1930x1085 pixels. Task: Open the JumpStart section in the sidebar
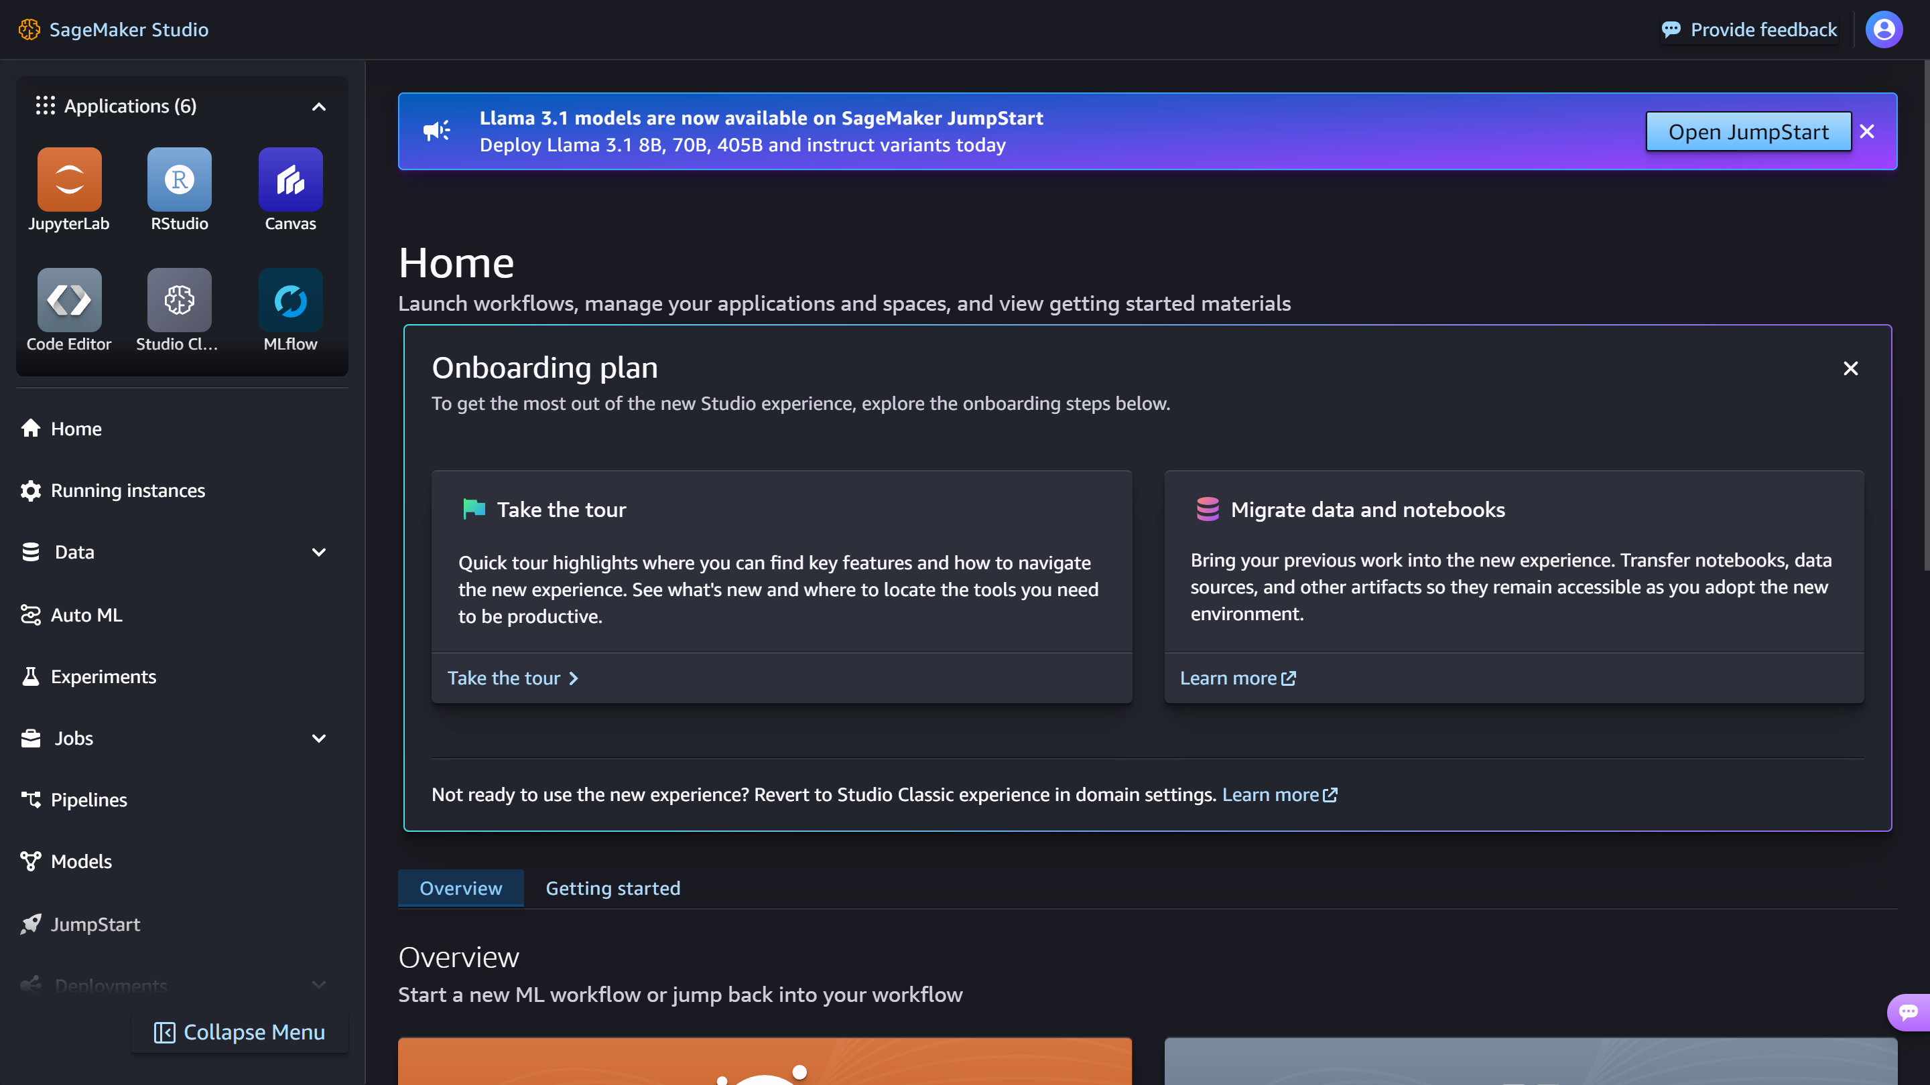(94, 924)
